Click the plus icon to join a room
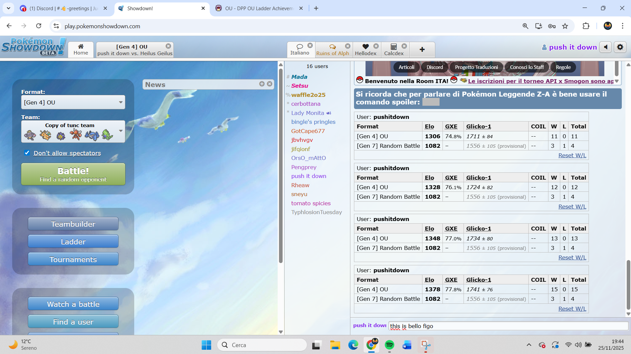This screenshot has height=354, width=631. [422, 50]
